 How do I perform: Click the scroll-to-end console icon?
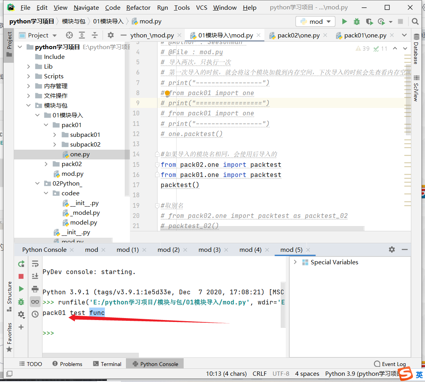(x=35, y=276)
